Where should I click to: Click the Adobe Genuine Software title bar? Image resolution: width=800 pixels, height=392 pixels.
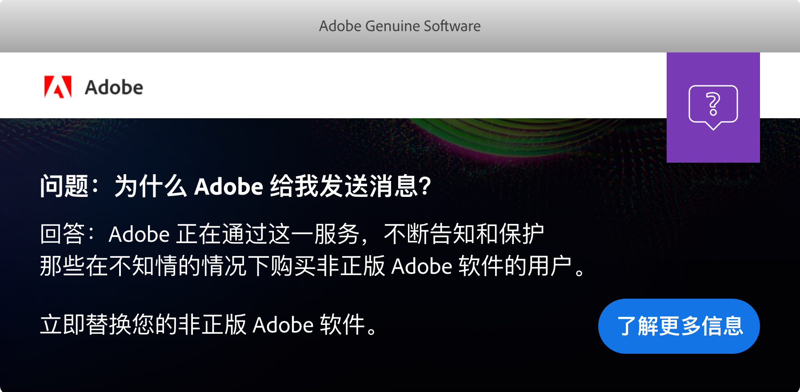click(400, 26)
